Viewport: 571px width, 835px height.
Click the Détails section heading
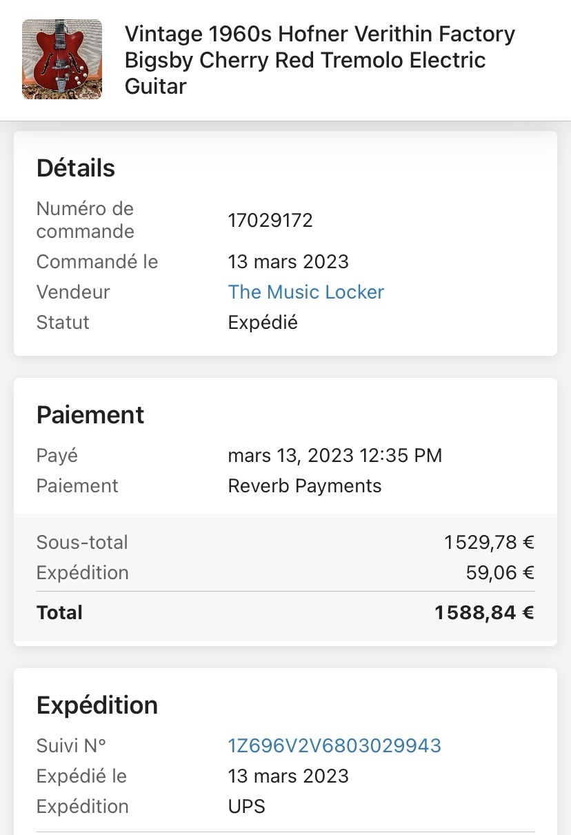tap(76, 168)
